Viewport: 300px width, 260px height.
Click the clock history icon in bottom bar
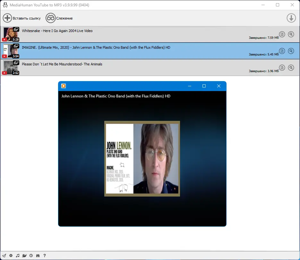(x=31, y=256)
